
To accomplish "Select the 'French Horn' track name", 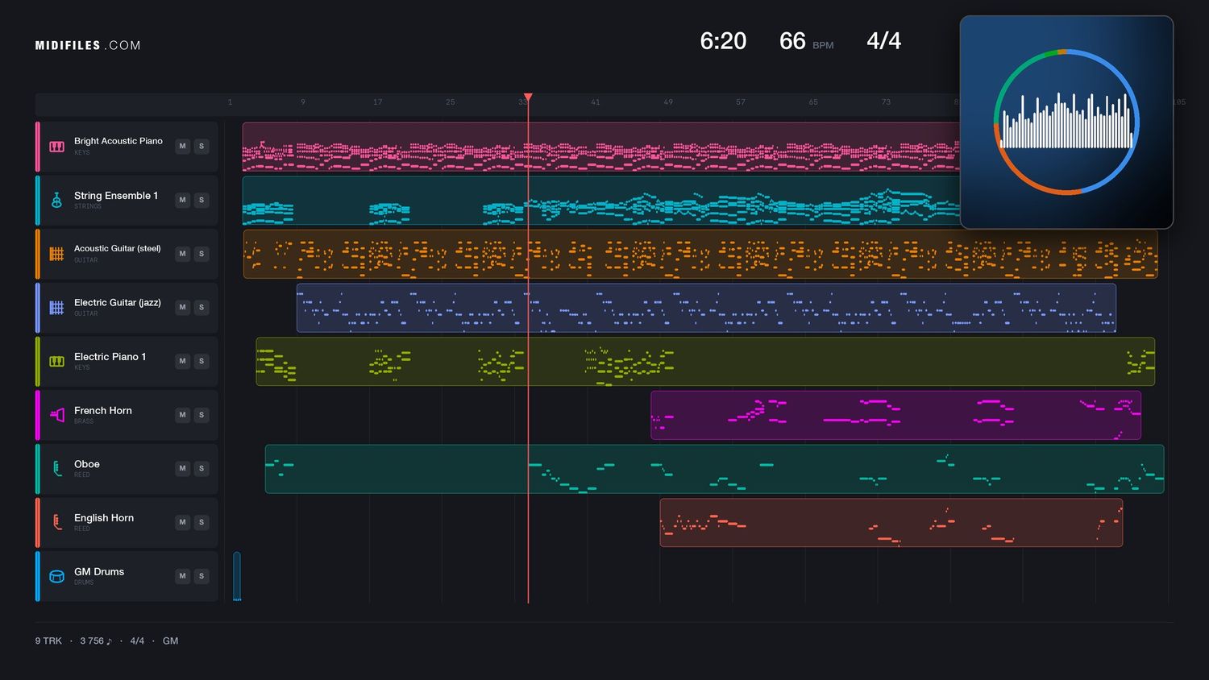I will click(x=103, y=410).
